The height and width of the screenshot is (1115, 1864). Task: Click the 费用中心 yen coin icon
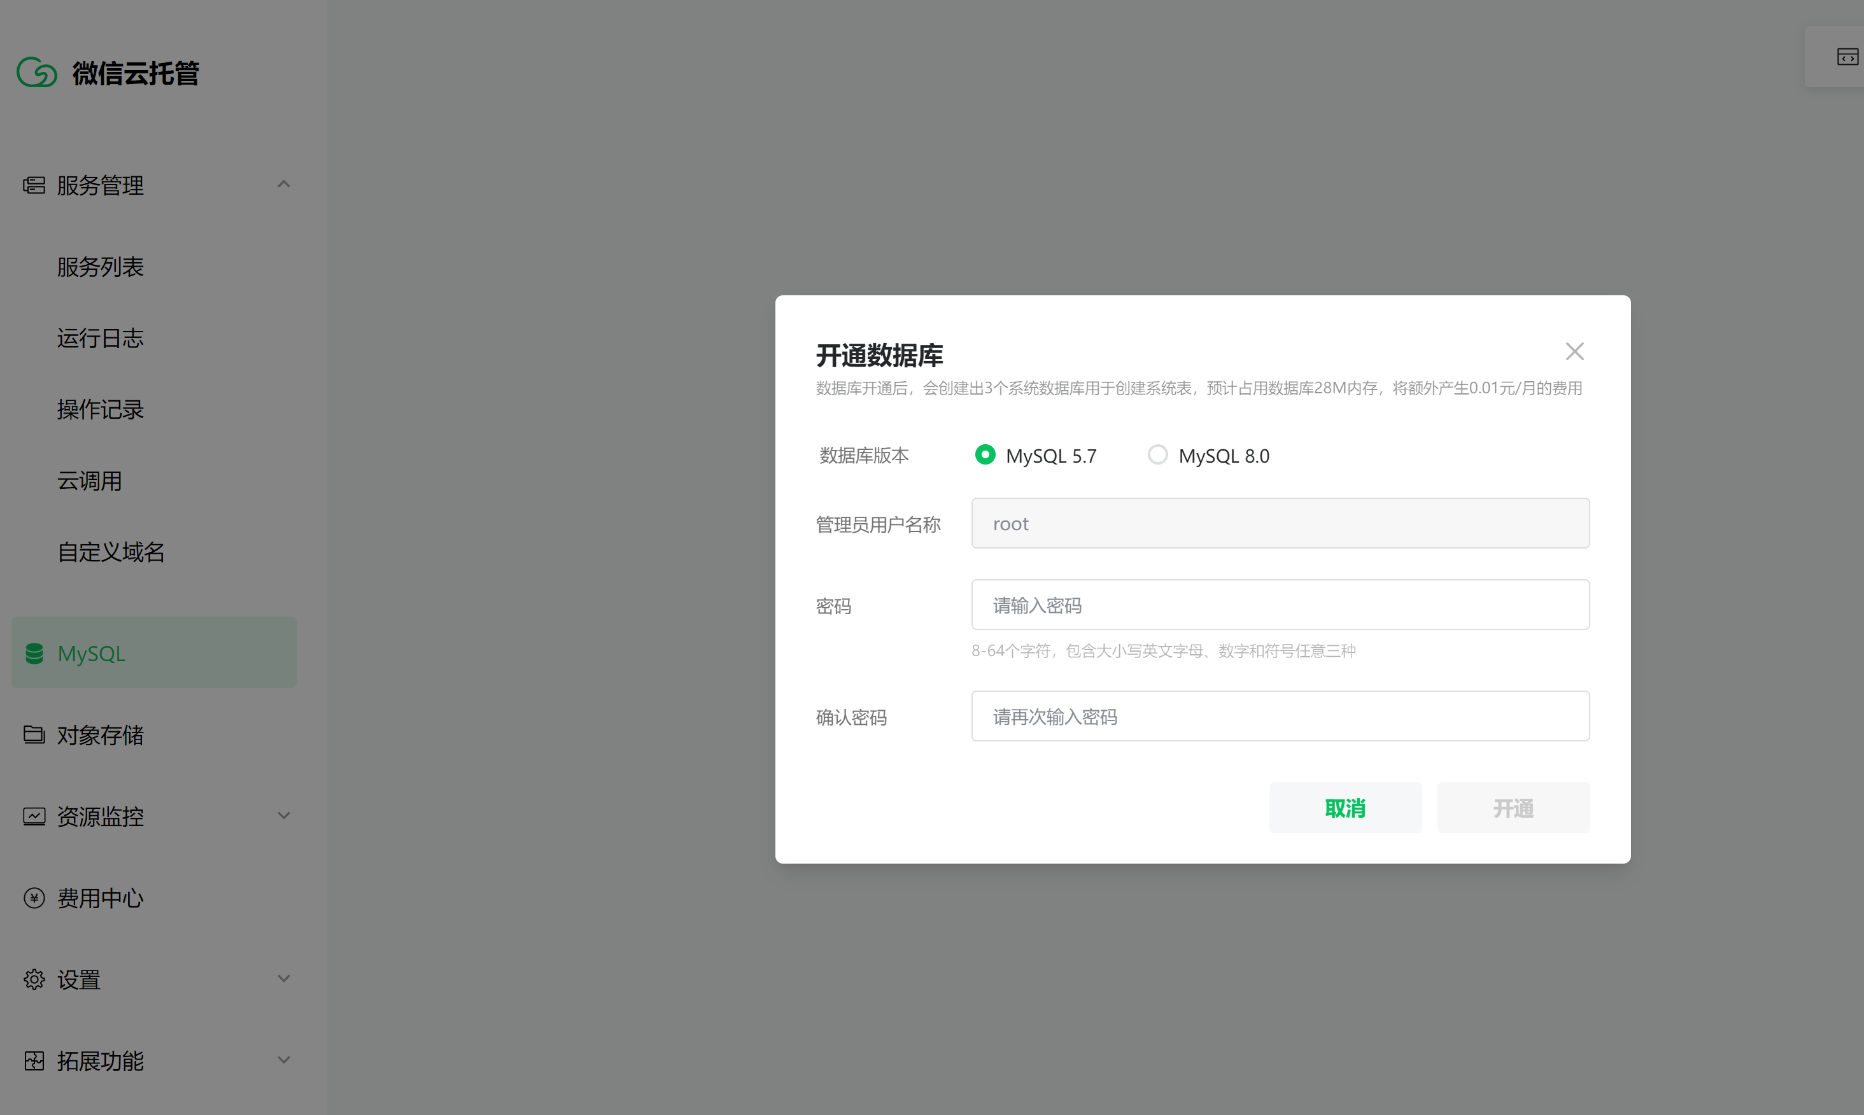[x=34, y=898]
